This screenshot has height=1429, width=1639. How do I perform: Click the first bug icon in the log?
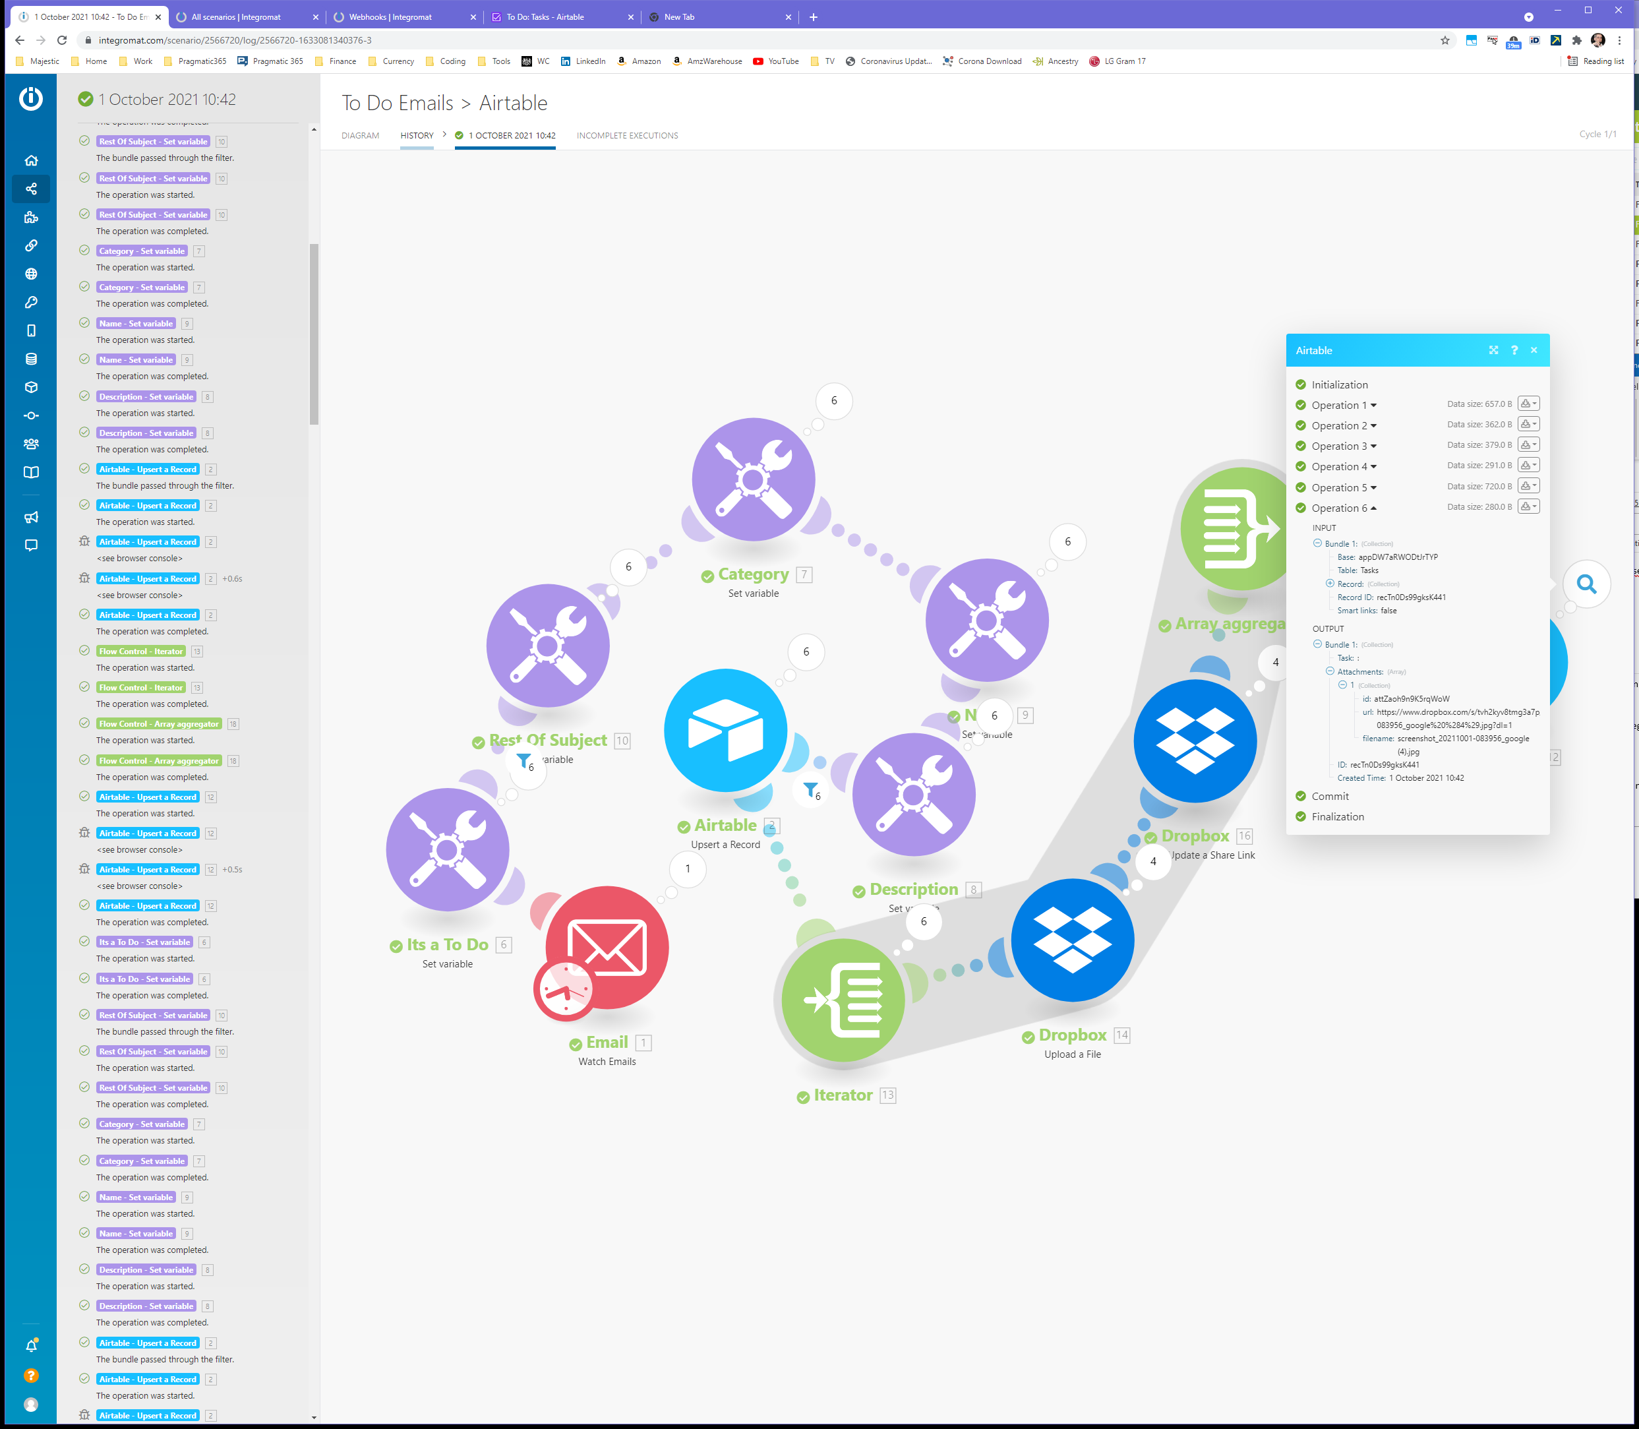click(84, 541)
